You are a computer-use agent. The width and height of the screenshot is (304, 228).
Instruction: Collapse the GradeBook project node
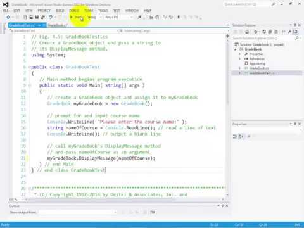236,49
